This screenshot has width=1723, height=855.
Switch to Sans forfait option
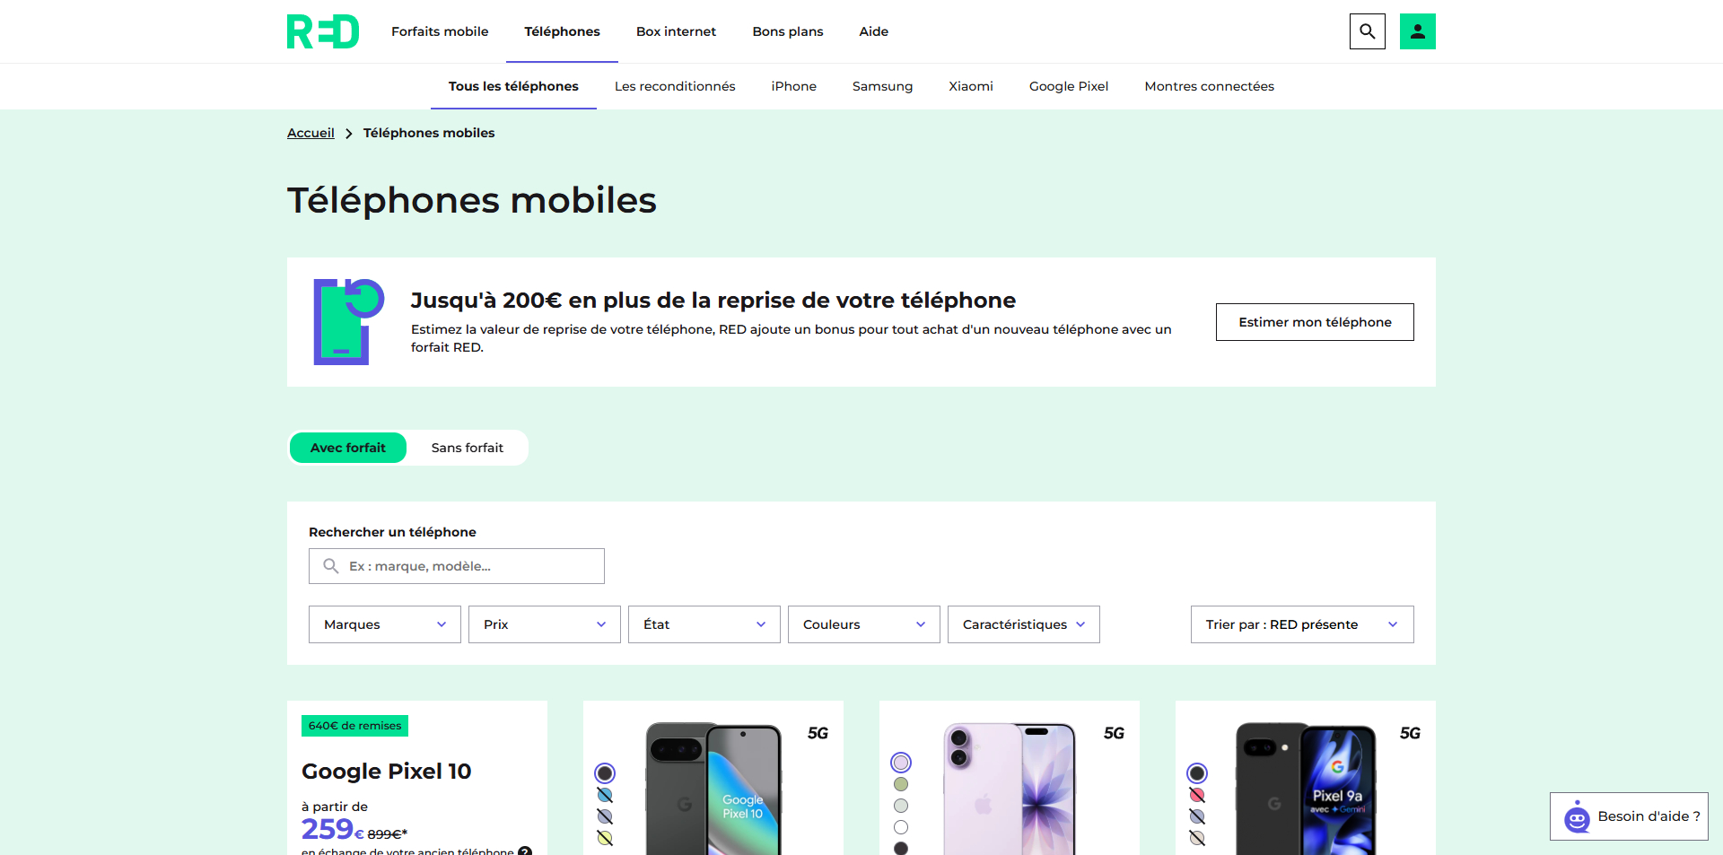(468, 448)
